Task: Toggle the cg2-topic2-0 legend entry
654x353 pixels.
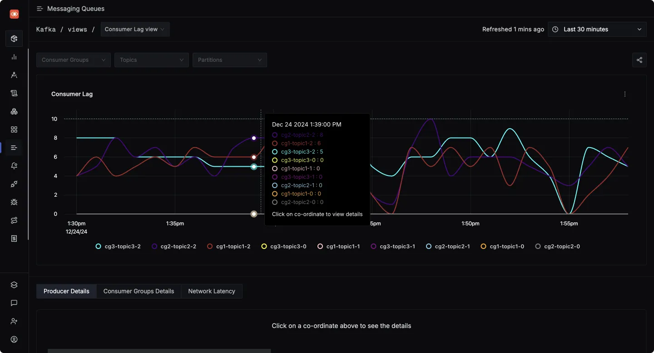Action: pyautogui.click(x=558, y=246)
